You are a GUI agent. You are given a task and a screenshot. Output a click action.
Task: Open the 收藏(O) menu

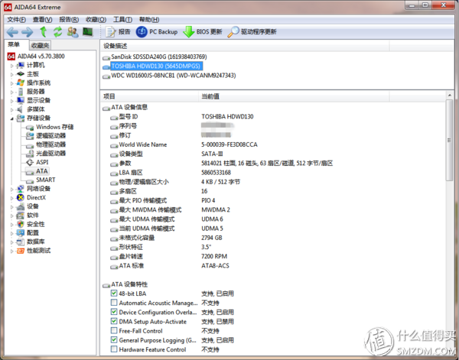pos(96,20)
